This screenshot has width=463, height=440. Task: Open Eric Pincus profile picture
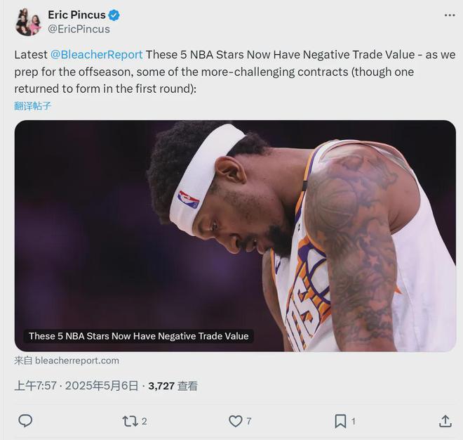click(28, 22)
